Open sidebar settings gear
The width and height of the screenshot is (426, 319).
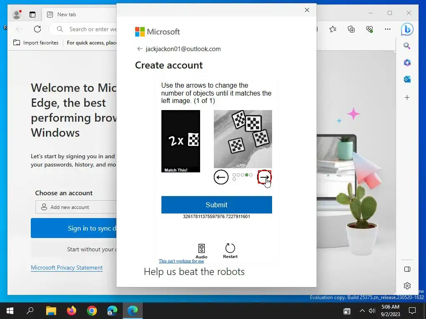pos(407,286)
